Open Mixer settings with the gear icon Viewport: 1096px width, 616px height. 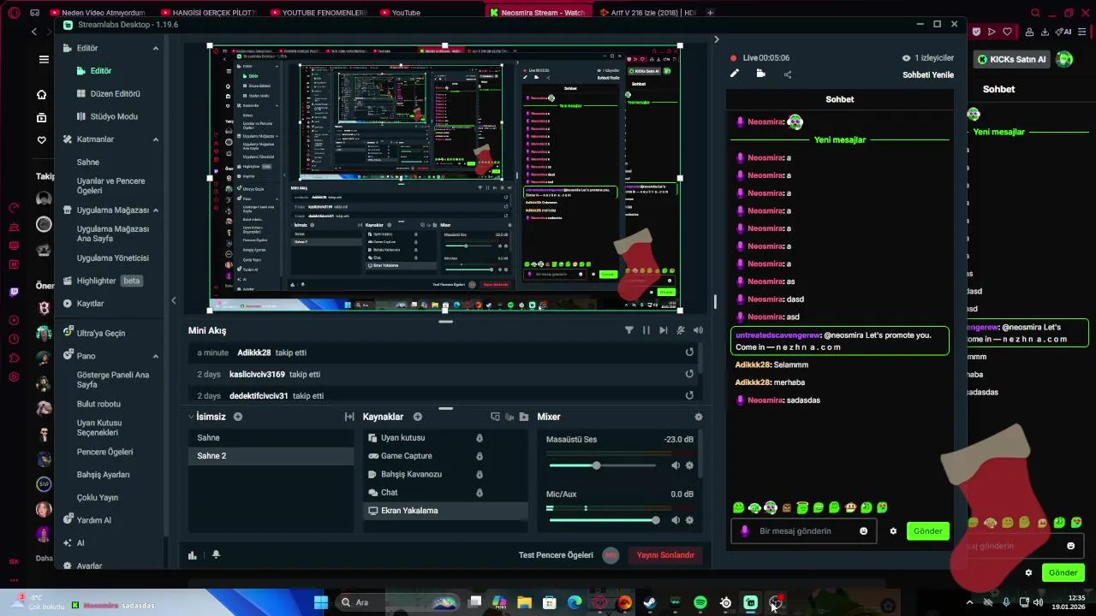point(699,417)
